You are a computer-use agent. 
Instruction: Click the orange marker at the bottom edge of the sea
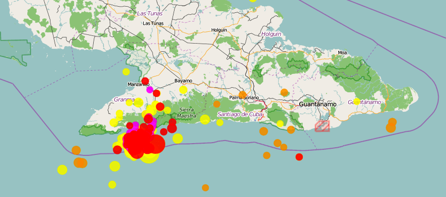click(x=205, y=188)
